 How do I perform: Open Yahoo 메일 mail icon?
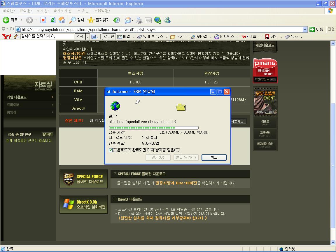[124, 37]
